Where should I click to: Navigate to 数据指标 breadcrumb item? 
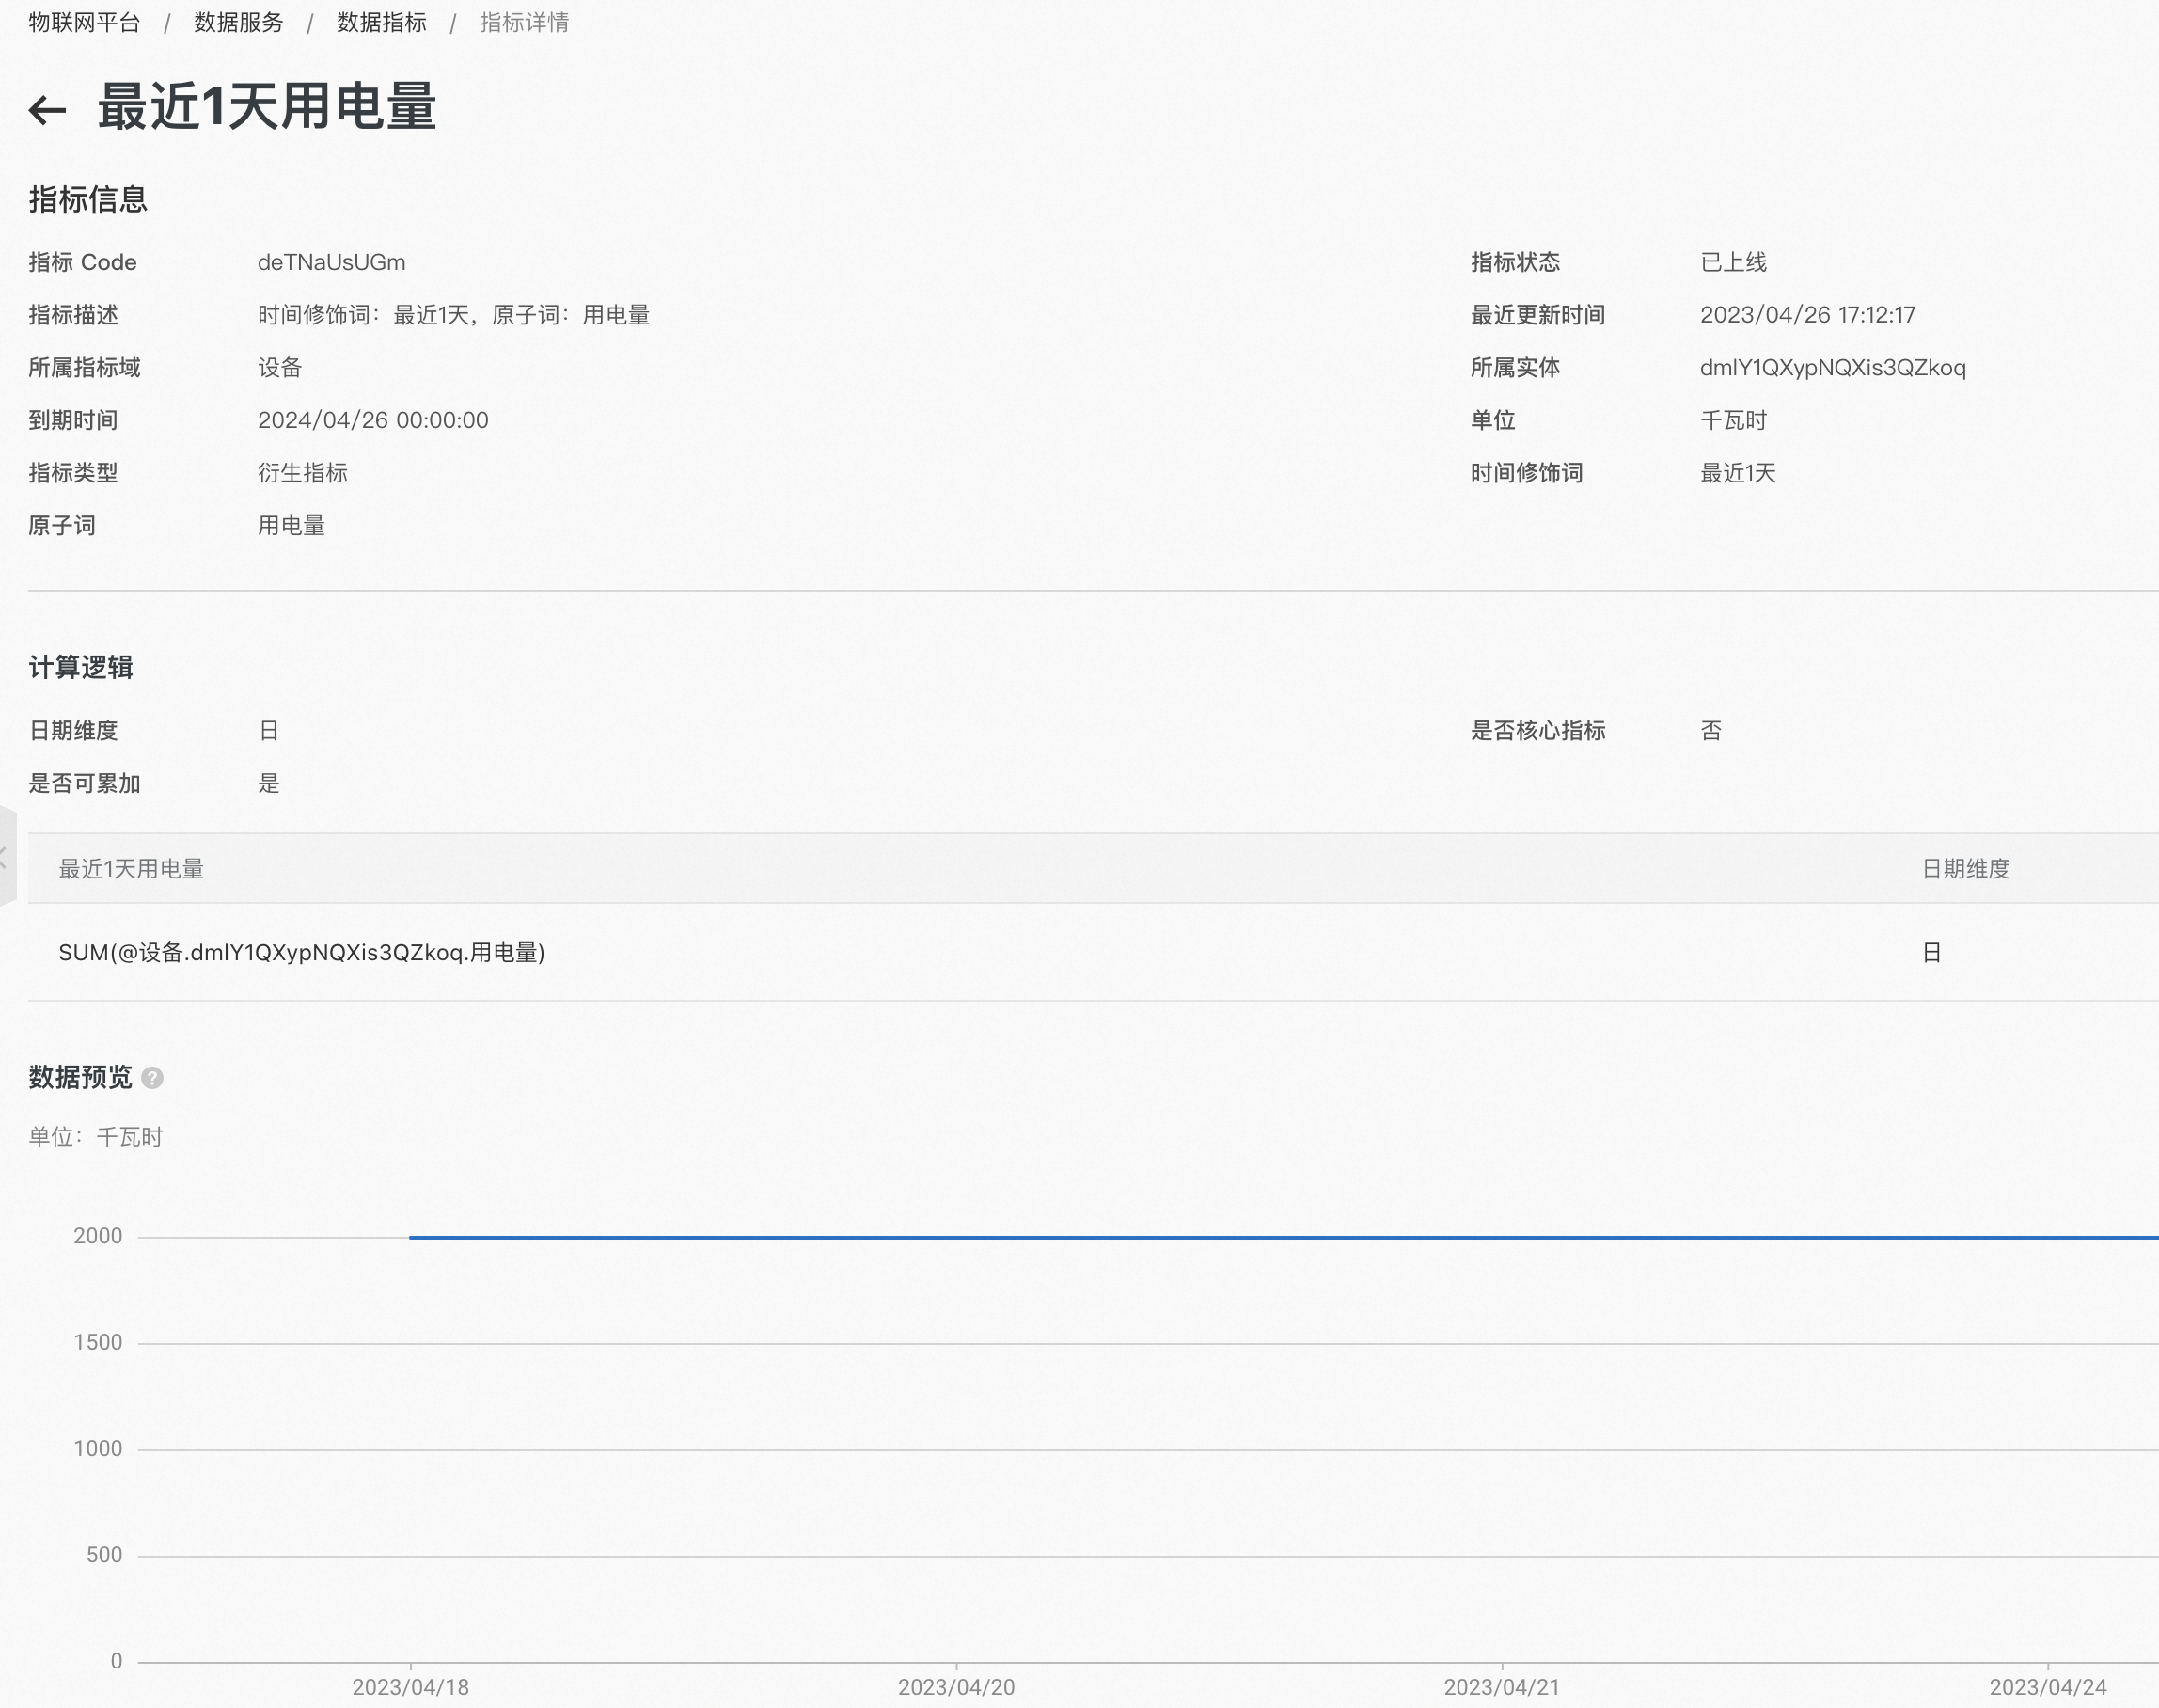click(381, 22)
